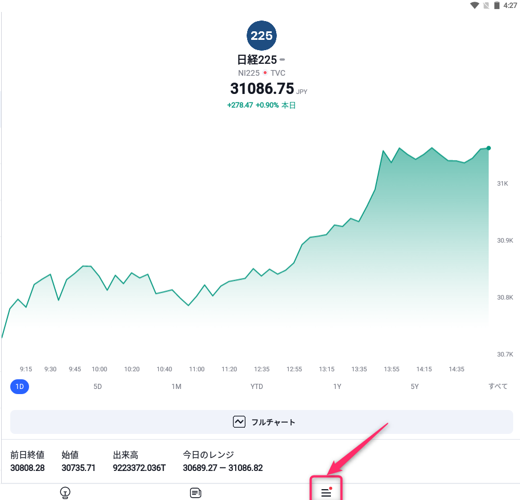Open the フルチャート full chart button
This screenshot has height=500, width=520.
click(261, 422)
